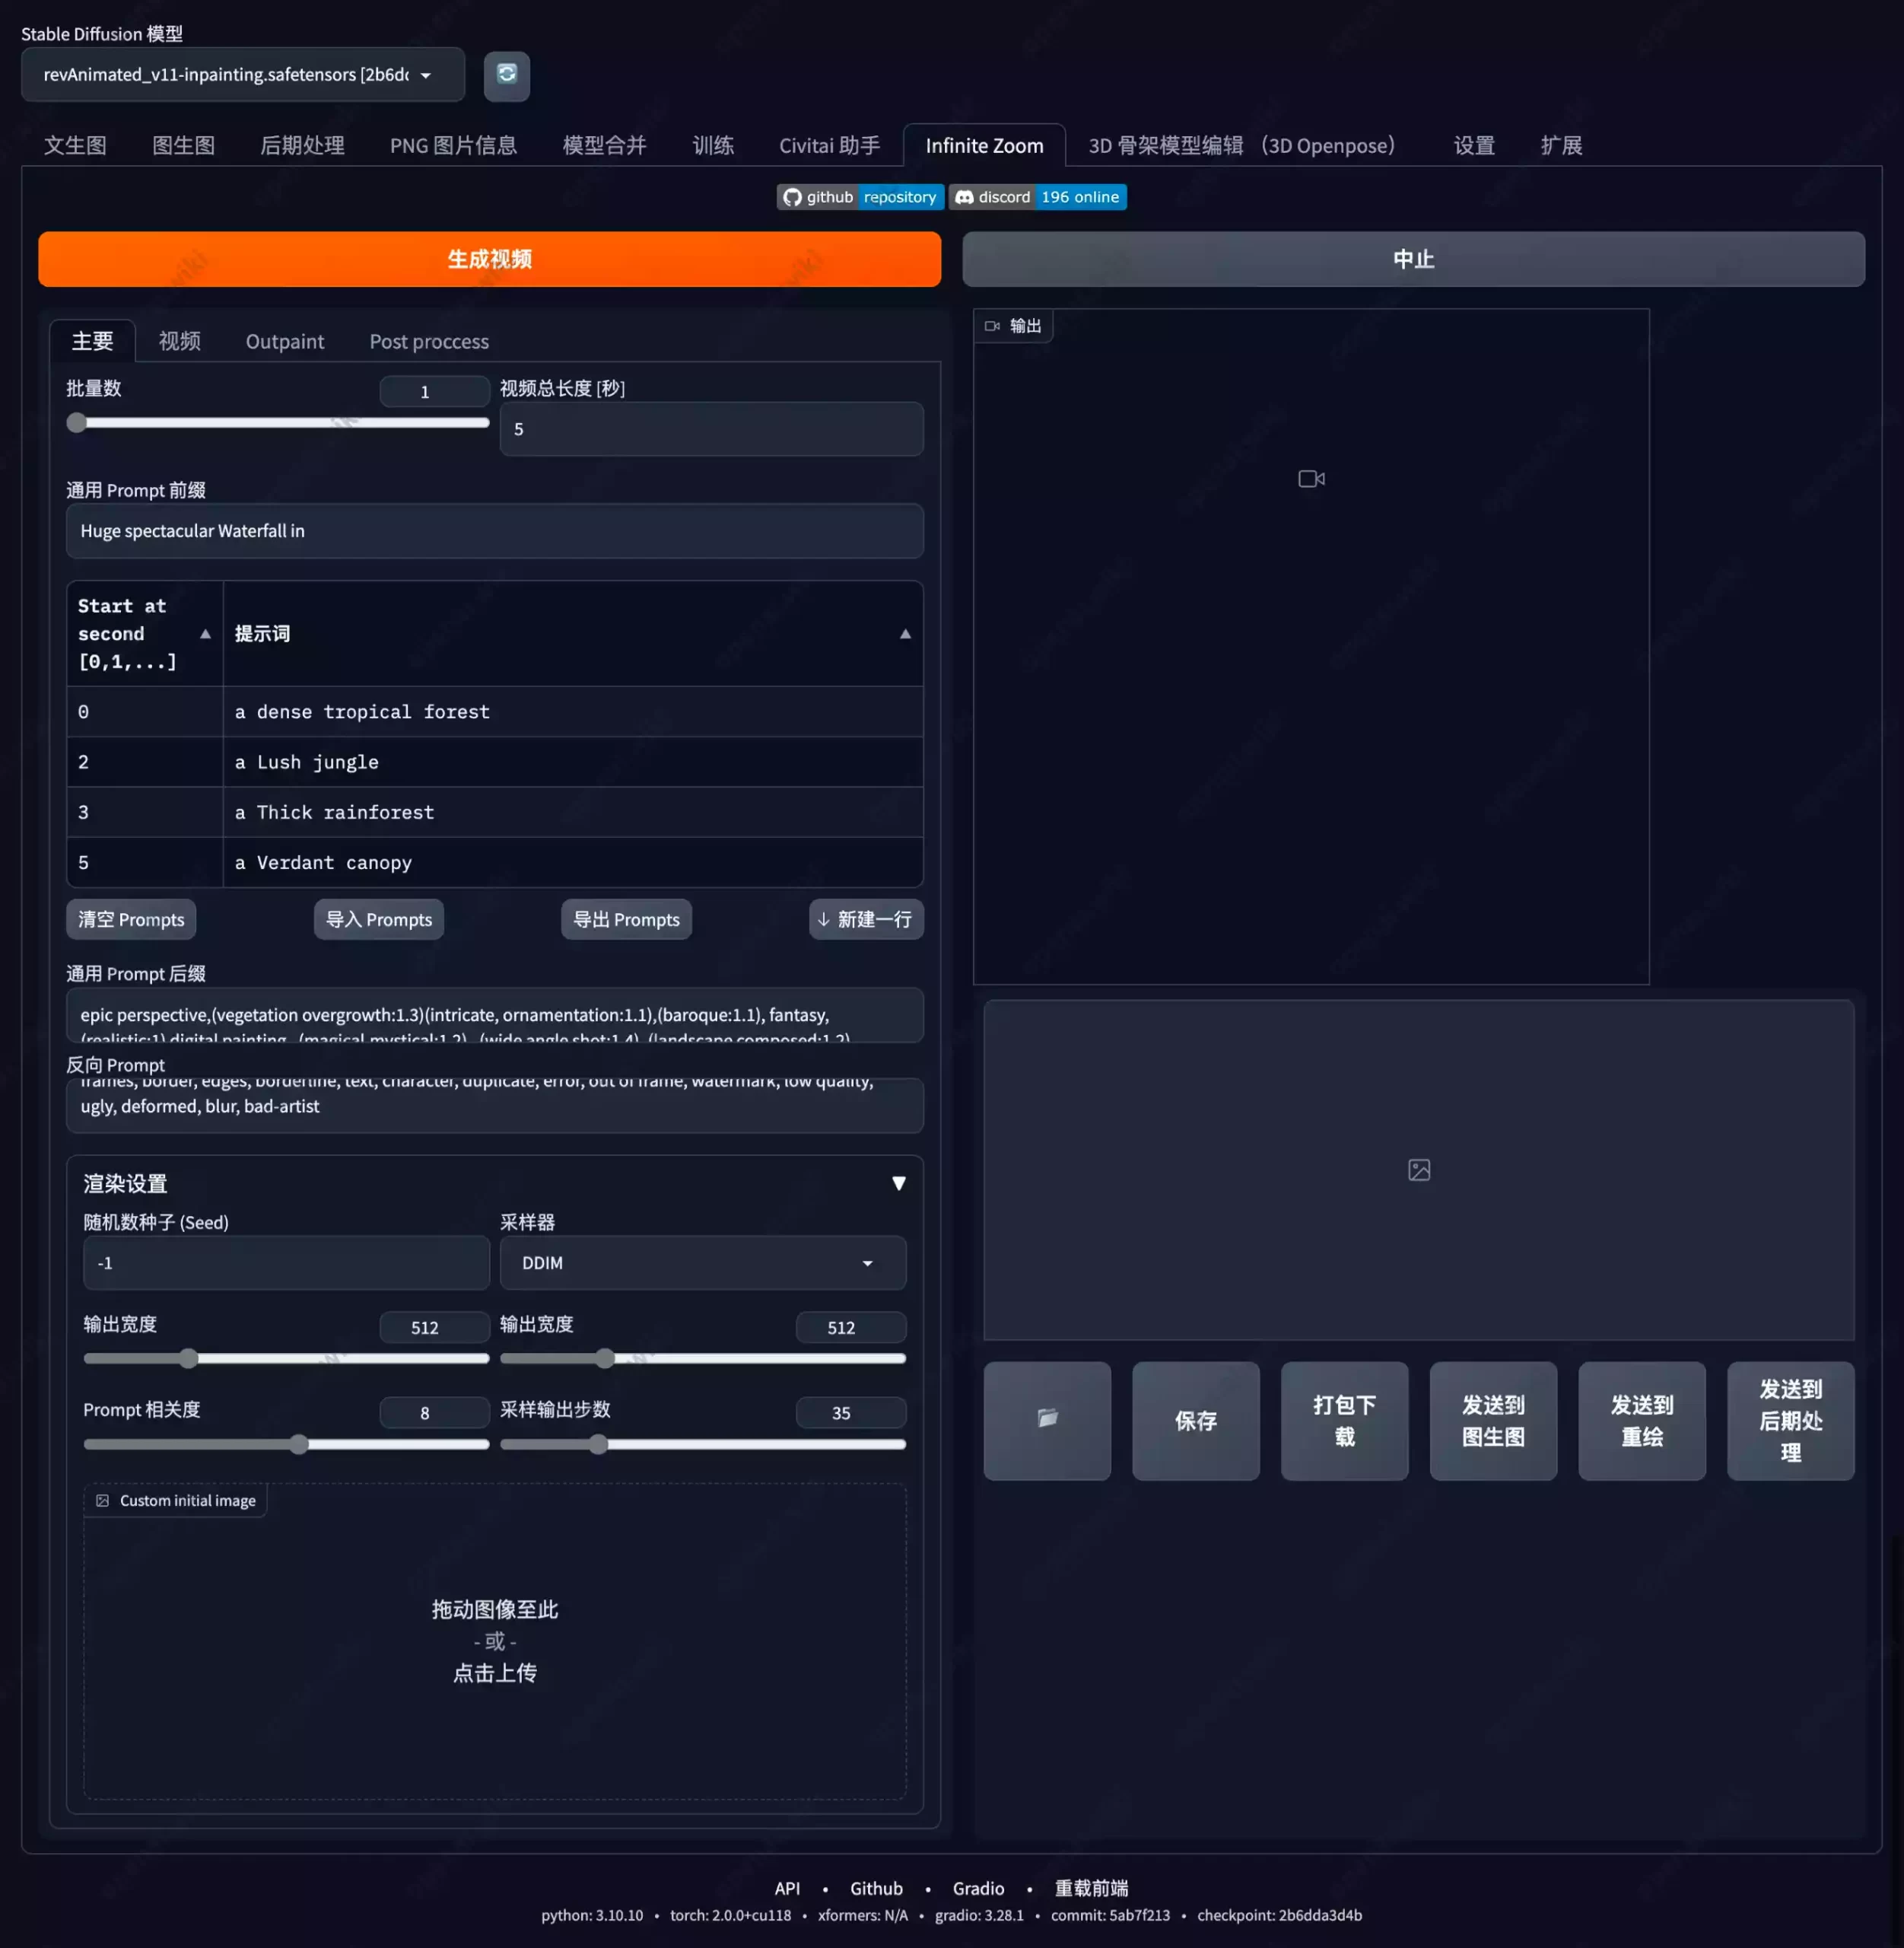Click the 反向 Prompt text area

coord(495,1105)
